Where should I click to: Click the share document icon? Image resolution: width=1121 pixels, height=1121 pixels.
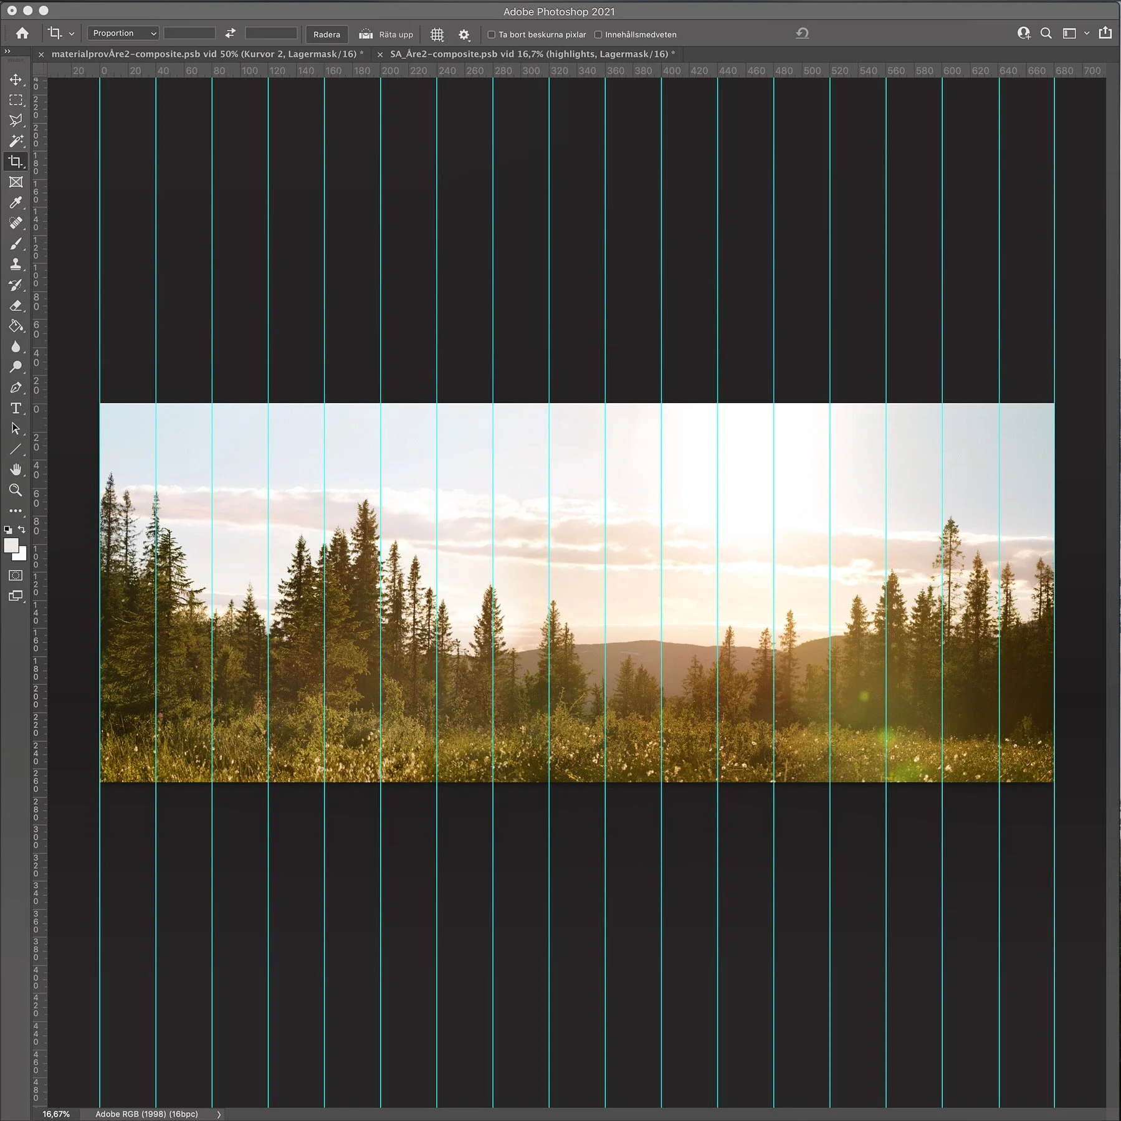click(x=1105, y=33)
